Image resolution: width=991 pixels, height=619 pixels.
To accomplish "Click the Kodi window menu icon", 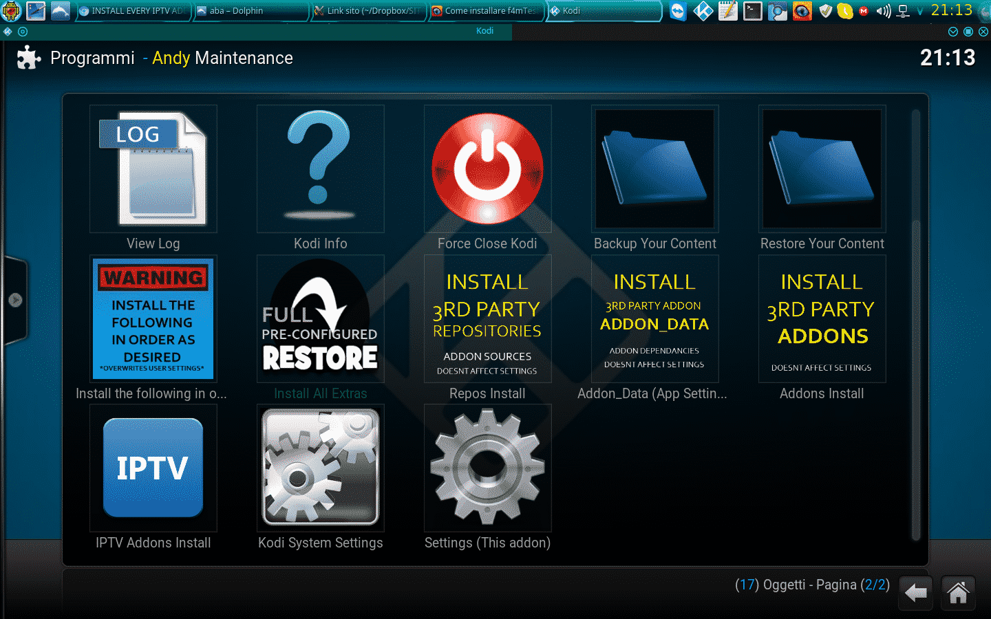I will 8,32.
